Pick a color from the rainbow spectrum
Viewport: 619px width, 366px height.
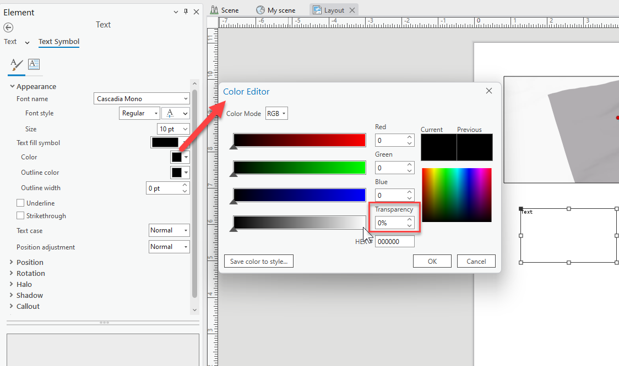tap(457, 195)
